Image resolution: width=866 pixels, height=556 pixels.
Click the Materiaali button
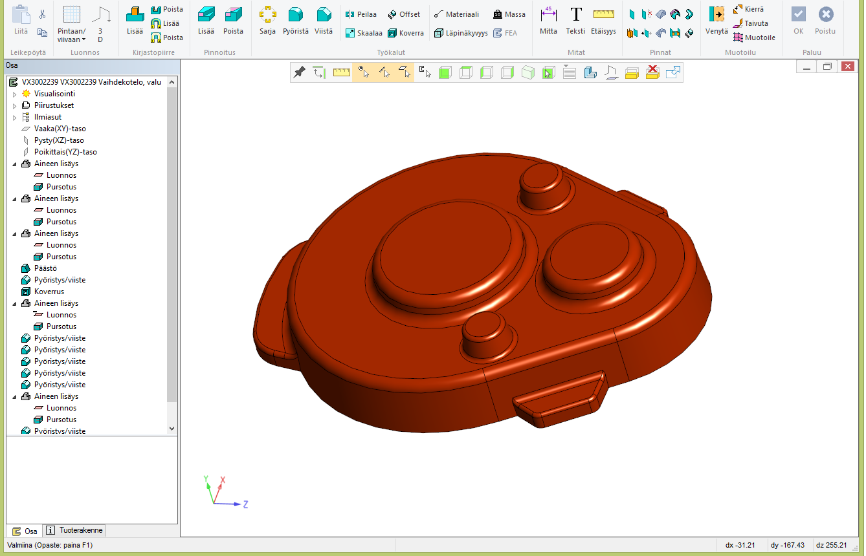coord(456,14)
